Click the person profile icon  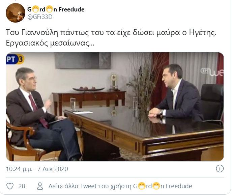[40, 186]
